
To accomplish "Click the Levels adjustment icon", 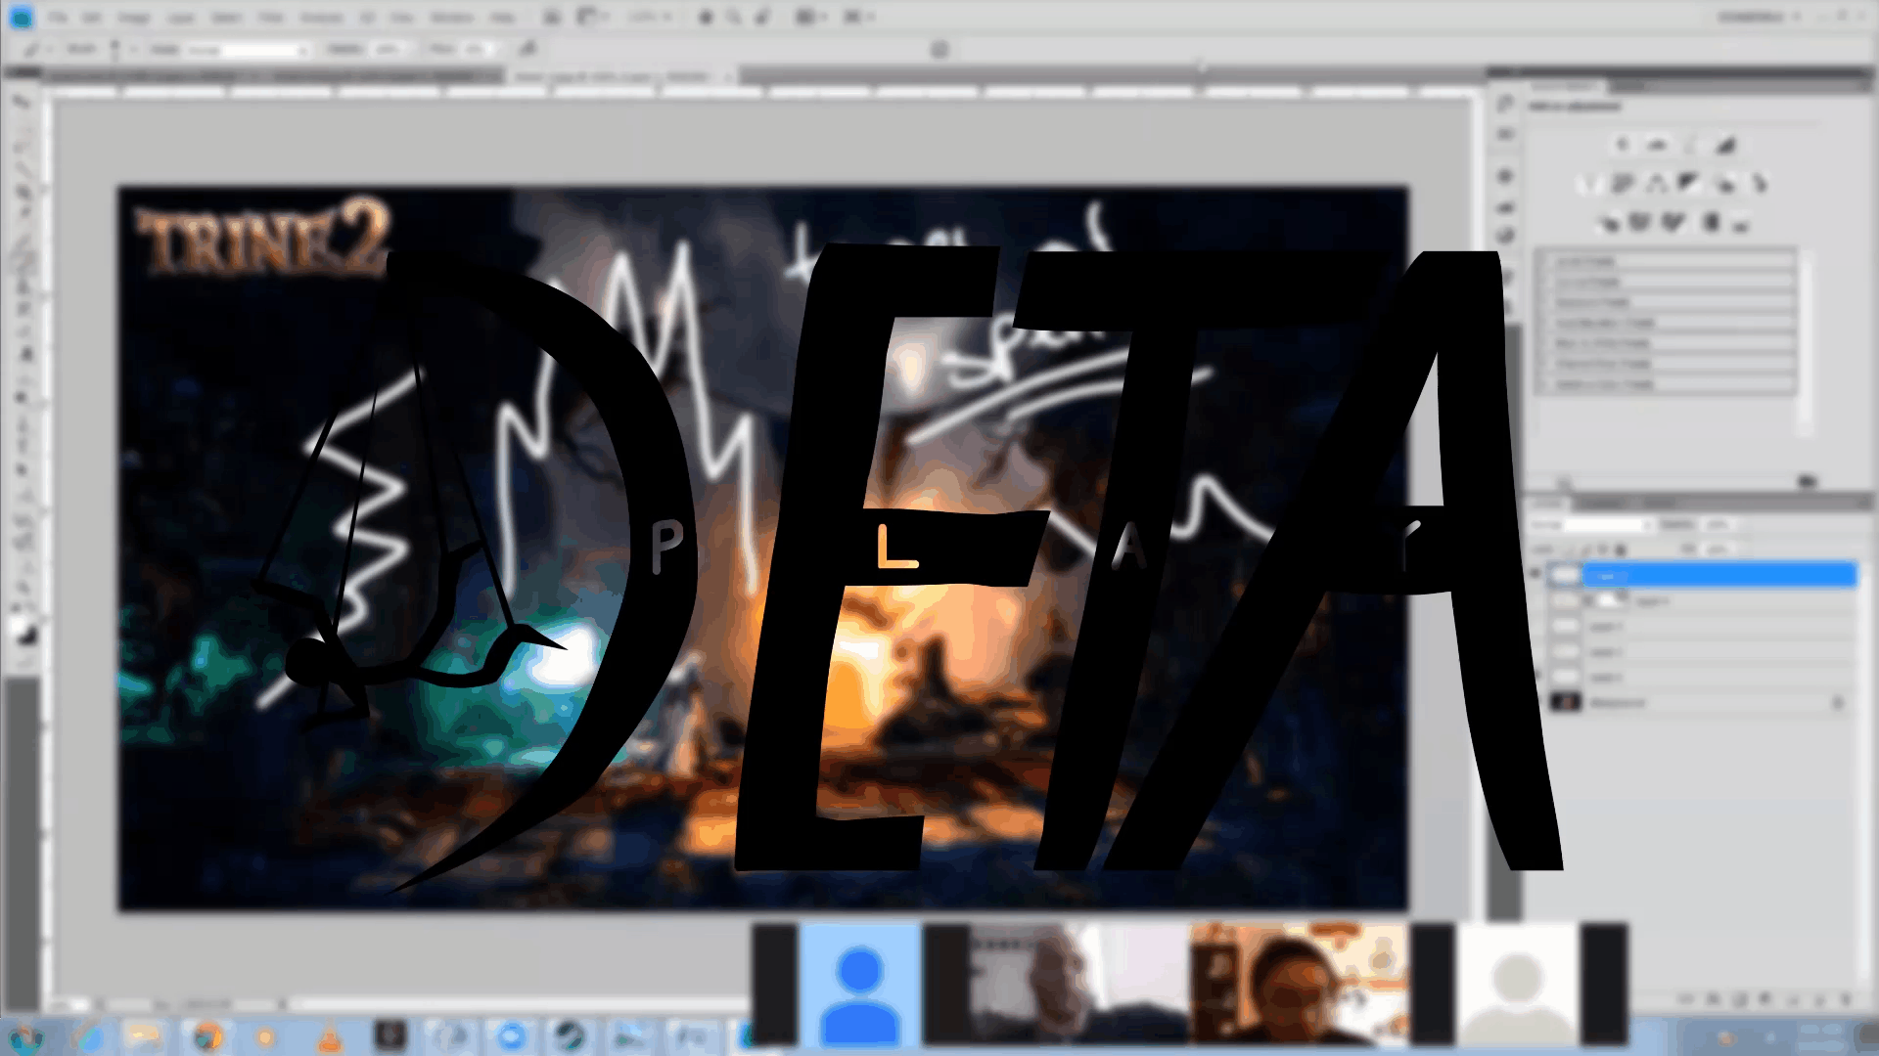I will 1657,145.
